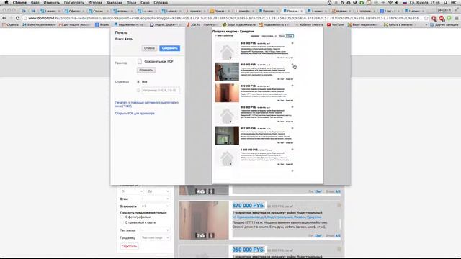Open the Справка menu

point(161,2)
